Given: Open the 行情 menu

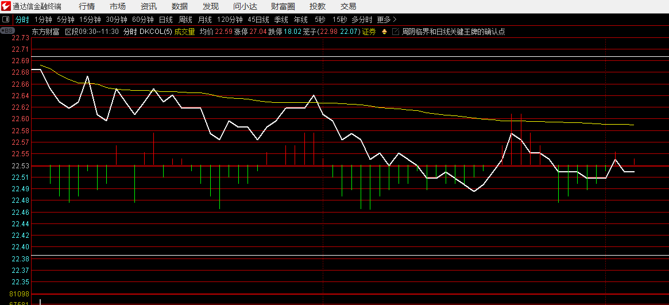Looking at the screenshot, I should pos(87,6).
